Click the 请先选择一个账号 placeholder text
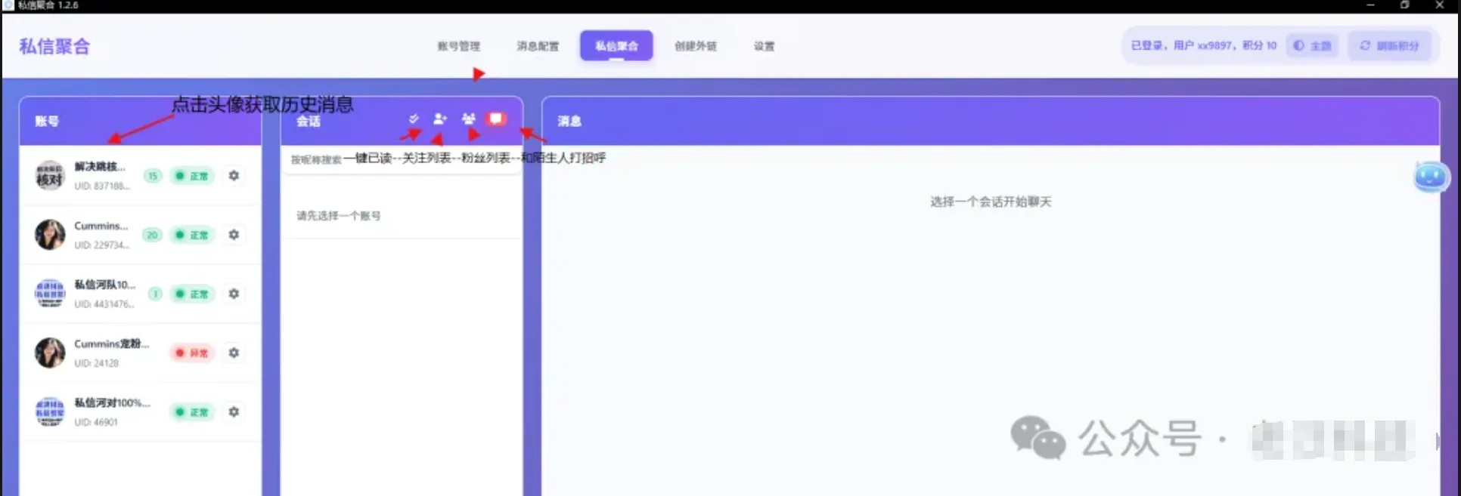Viewport: 1461px width, 496px height. click(x=338, y=216)
